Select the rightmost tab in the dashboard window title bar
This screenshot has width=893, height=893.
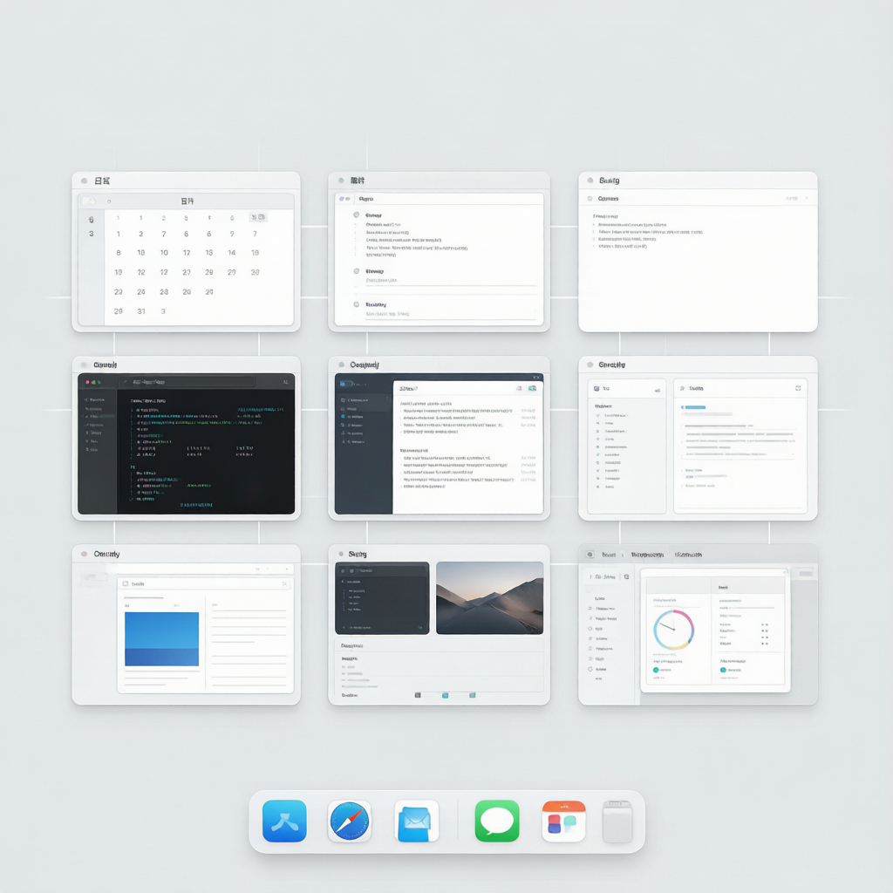688,554
